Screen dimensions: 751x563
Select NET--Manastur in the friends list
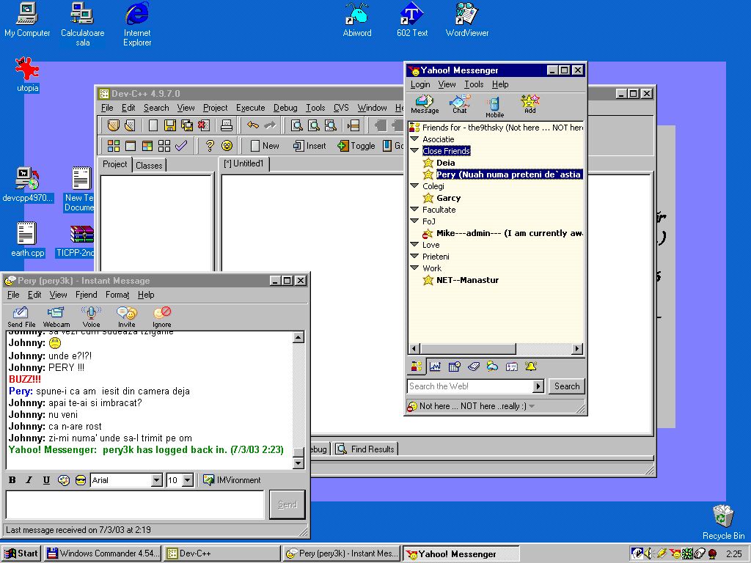pyautogui.click(x=467, y=280)
